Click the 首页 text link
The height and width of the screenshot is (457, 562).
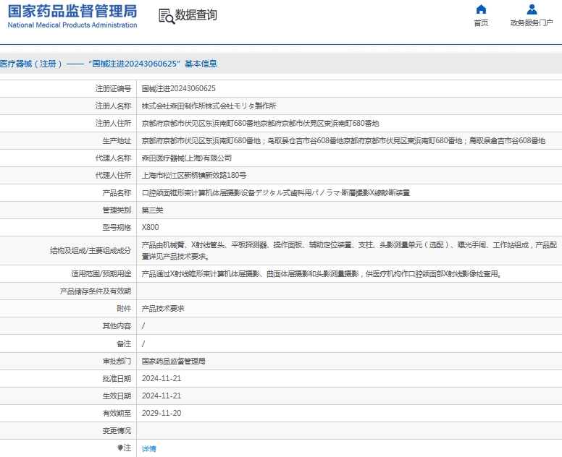pos(481,23)
